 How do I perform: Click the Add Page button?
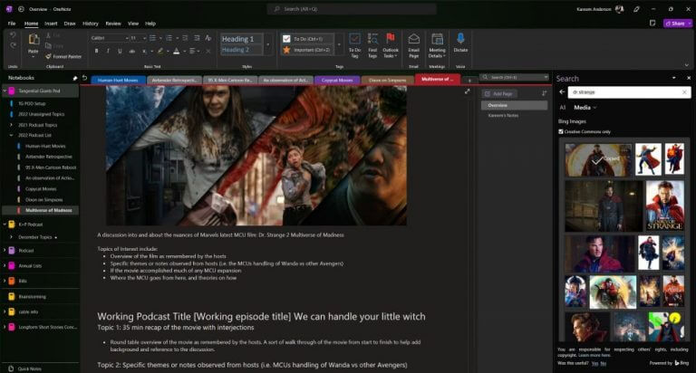501,93
